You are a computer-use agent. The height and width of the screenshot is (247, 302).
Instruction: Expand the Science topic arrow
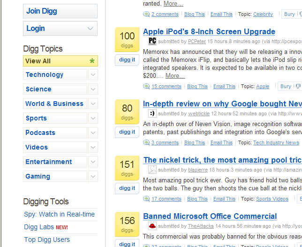(93, 89)
